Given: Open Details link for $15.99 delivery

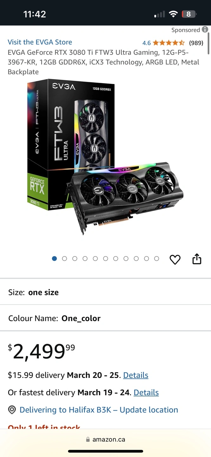Looking at the screenshot, I should [x=136, y=375].
